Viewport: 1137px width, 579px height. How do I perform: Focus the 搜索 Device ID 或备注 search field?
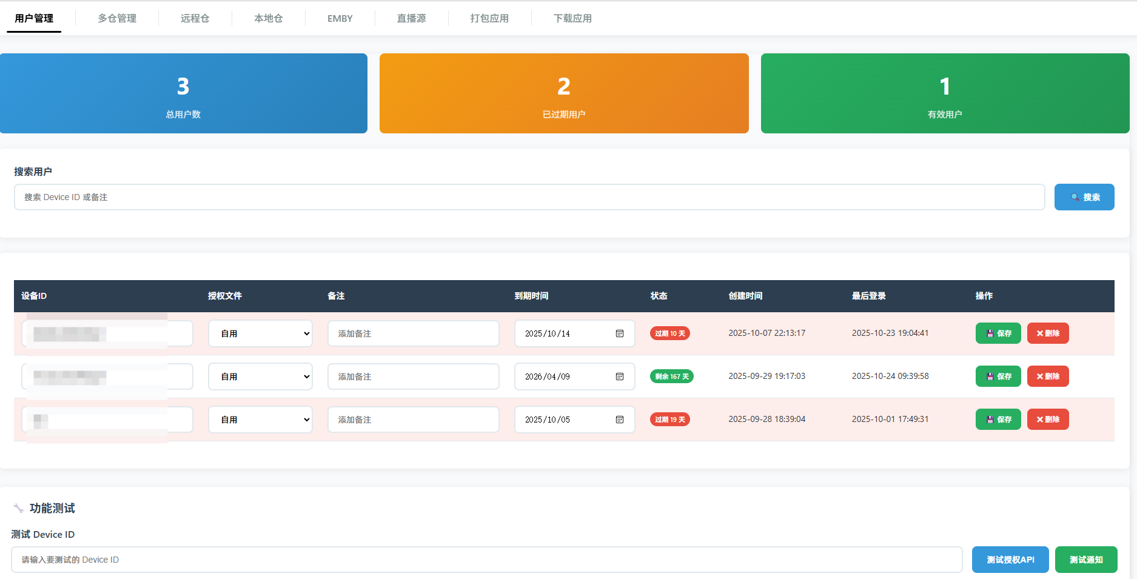coord(529,197)
